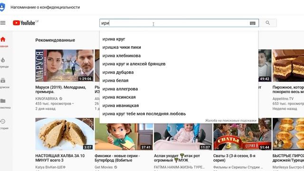304x171 pixels.
Task: Open title Фиксики - новые серии
Action: (117, 158)
